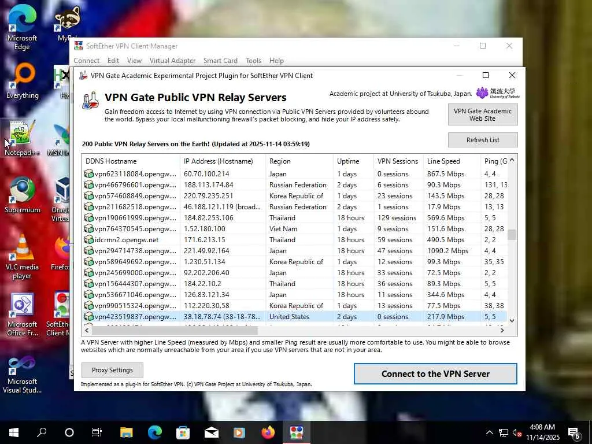Screen dimensions: 592x444
Task: Open the Help menu
Action: click(x=276, y=60)
